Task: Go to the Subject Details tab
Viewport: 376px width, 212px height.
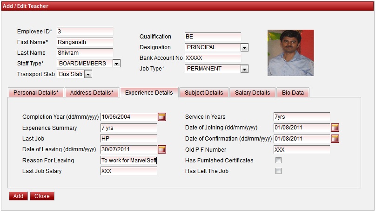Action: 204,93
